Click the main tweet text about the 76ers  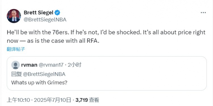coord(106,37)
